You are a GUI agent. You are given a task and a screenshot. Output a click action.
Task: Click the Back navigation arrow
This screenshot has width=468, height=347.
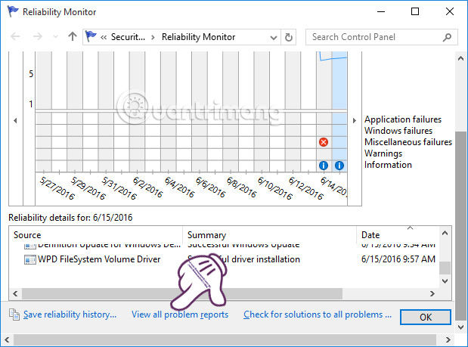click(15, 37)
